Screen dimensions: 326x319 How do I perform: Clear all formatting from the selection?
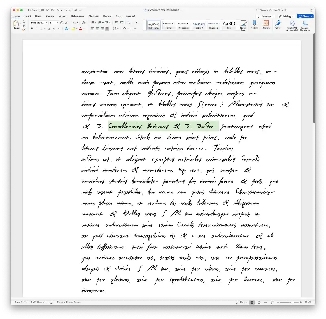click(84, 22)
